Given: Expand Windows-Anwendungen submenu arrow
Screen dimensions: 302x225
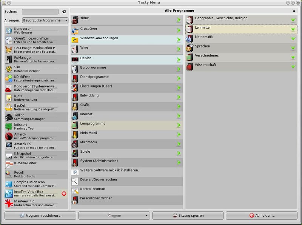Looking at the screenshot, I should pyautogui.click(x=179, y=40).
